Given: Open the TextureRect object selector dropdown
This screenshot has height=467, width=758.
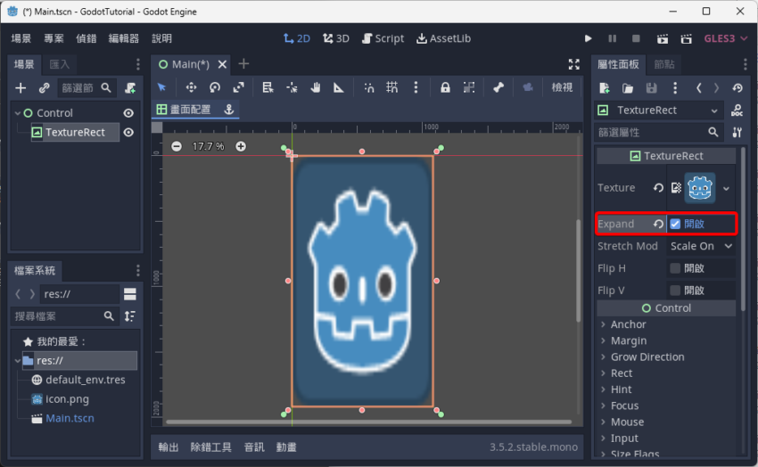Looking at the screenshot, I should [x=659, y=111].
